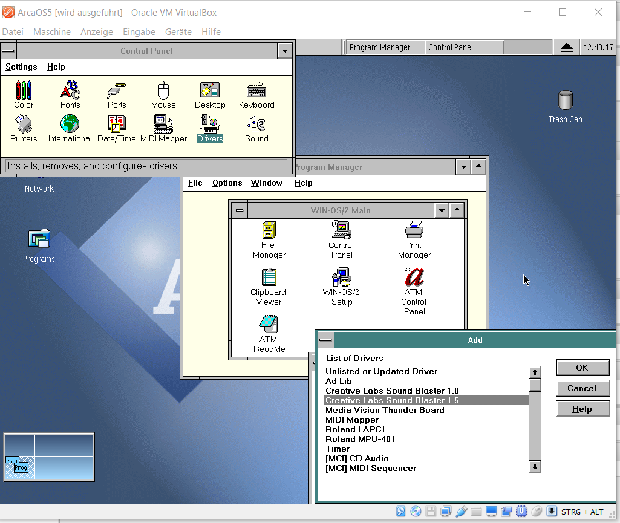620x523 pixels.
Task: Confirm with OK in Add dialog
Action: (582, 368)
